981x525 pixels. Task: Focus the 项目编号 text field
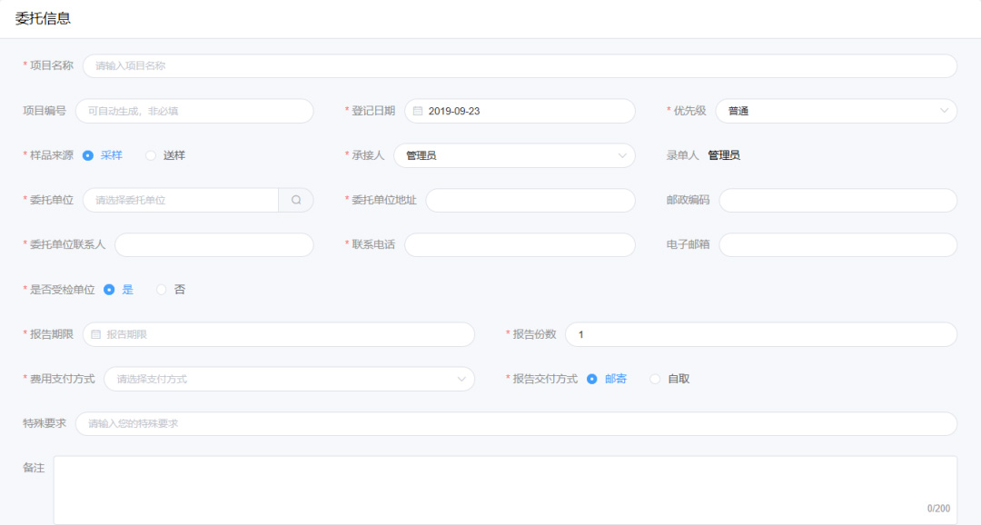pos(194,111)
